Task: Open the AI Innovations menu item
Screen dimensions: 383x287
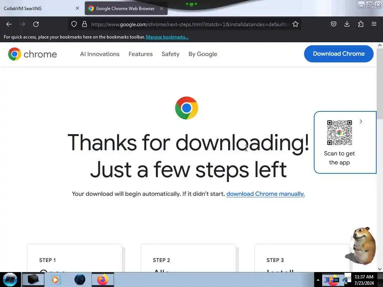Action: (99, 54)
